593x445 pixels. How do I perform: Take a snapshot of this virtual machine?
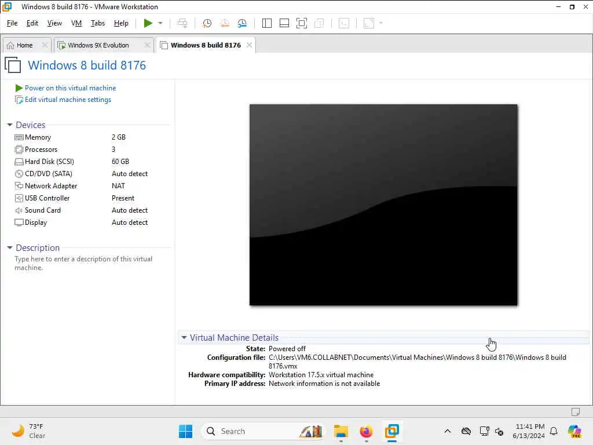[x=207, y=23]
